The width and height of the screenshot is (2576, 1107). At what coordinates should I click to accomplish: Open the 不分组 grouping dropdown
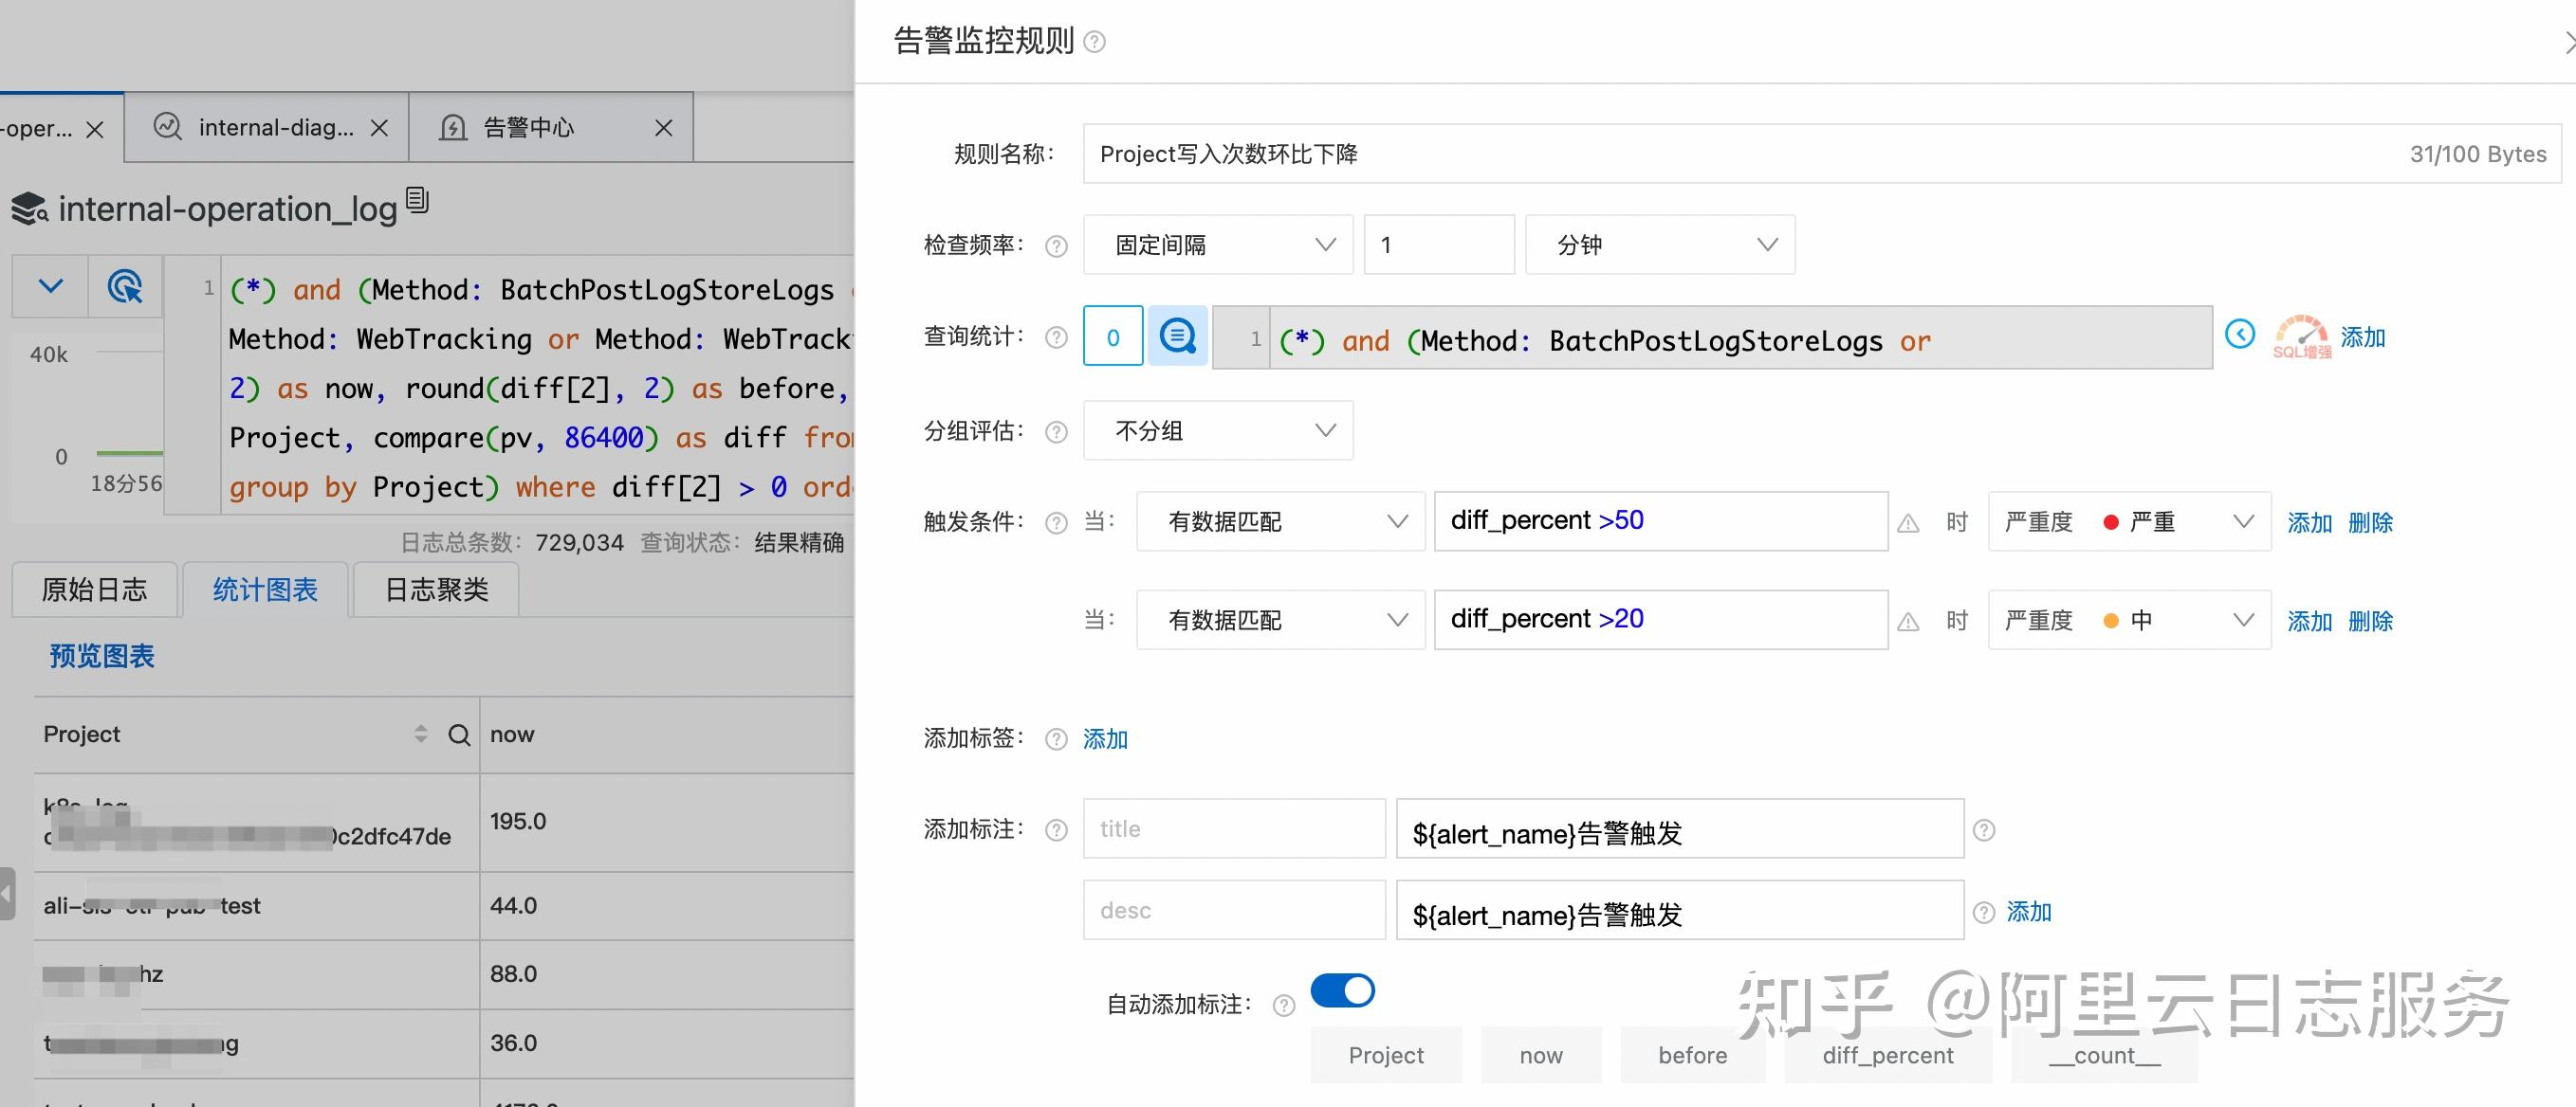pos(1217,430)
